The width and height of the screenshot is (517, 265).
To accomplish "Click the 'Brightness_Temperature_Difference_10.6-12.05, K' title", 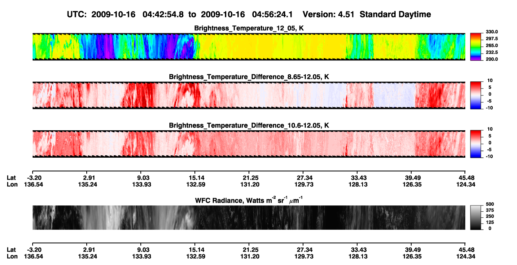I will 249,125.
